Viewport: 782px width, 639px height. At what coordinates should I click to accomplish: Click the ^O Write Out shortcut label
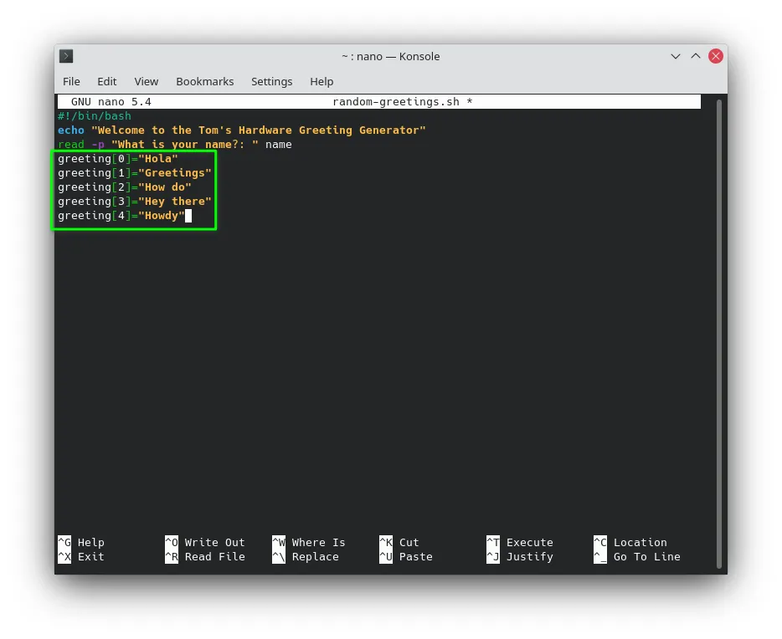(205, 542)
